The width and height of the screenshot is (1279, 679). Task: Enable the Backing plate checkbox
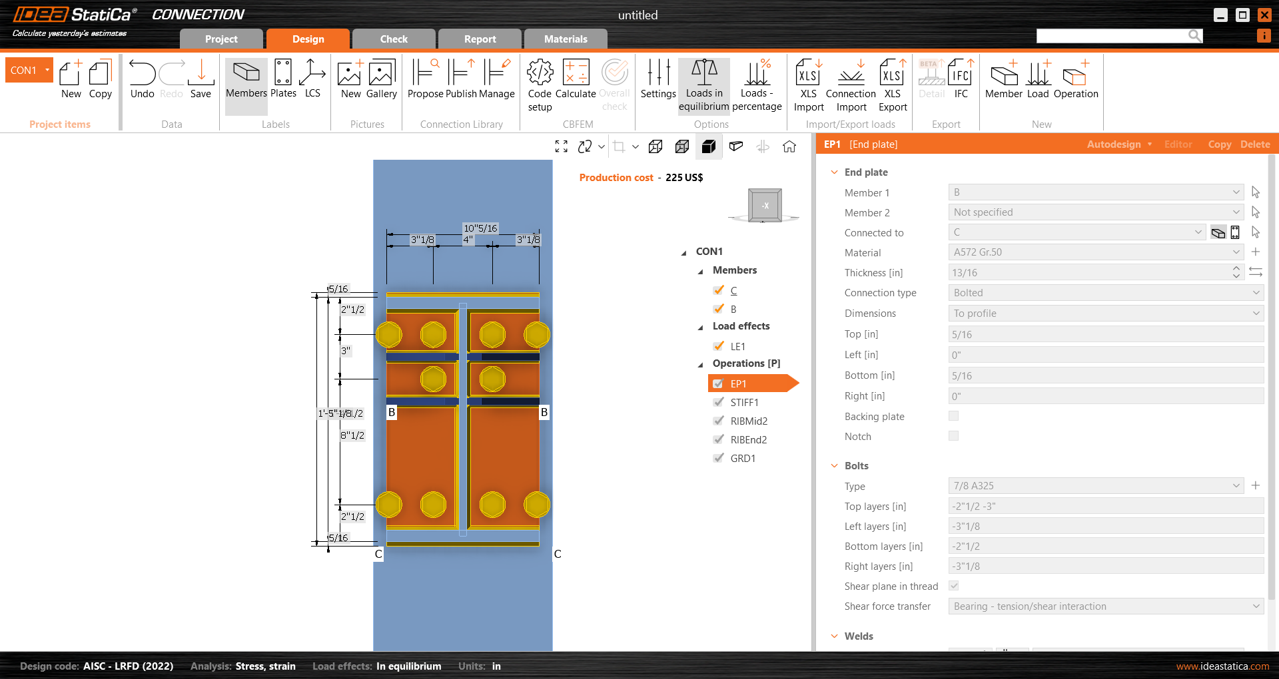(x=954, y=416)
